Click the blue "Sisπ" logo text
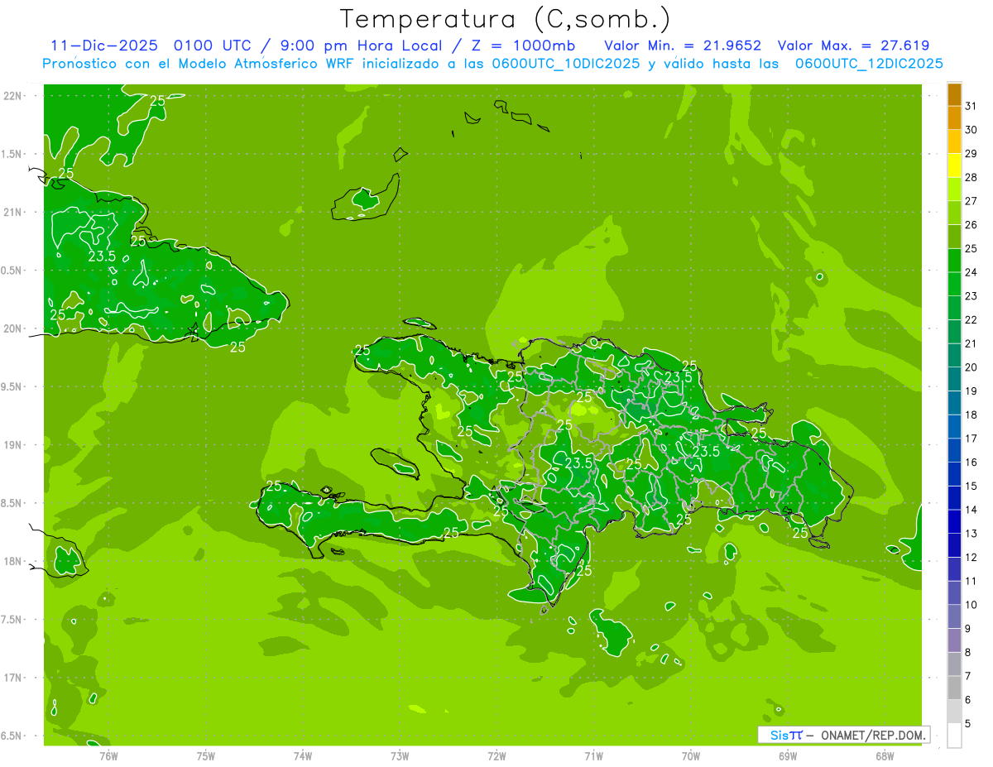 (785, 735)
